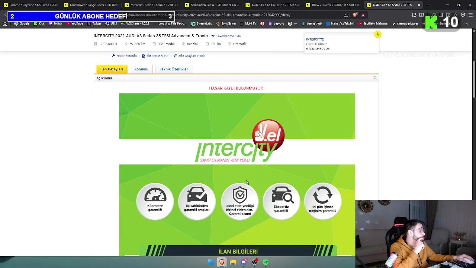The image size is (476, 268).
Task: Click the 1.905.000 TL price text
Action: click(108, 44)
